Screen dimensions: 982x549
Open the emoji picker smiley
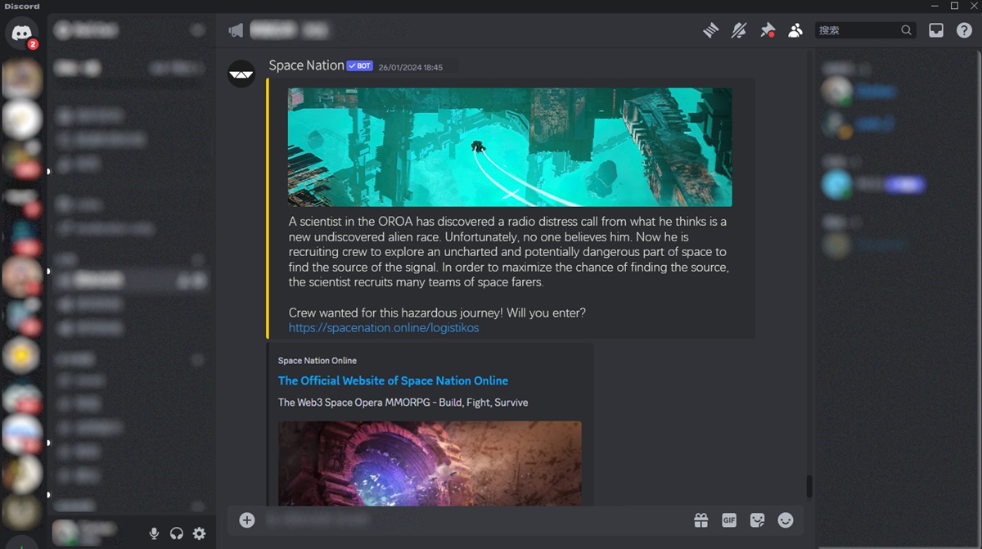coord(786,520)
